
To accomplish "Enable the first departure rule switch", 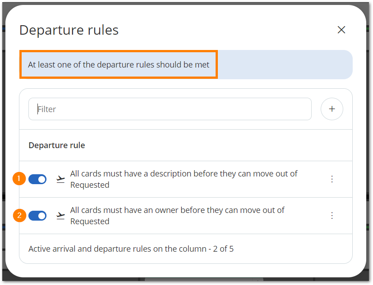I will pyautogui.click(x=37, y=179).
